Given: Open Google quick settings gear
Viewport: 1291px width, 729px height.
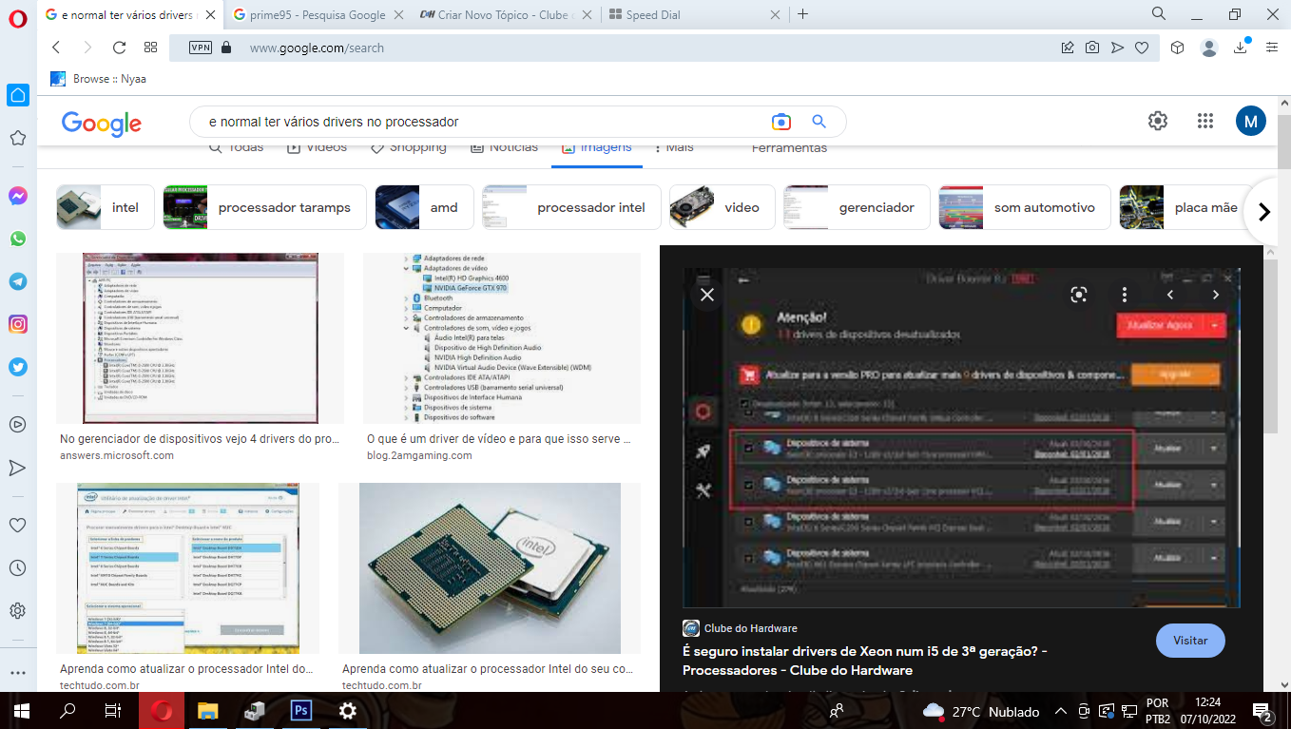Looking at the screenshot, I should [1158, 121].
